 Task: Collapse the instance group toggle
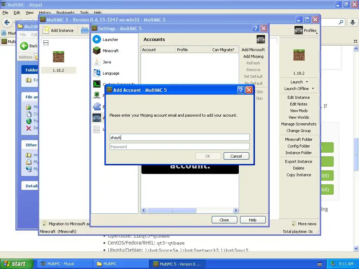coord(46,43)
